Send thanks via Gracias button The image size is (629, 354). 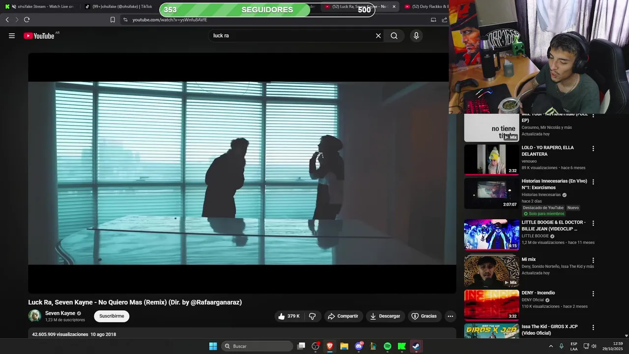click(x=424, y=316)
